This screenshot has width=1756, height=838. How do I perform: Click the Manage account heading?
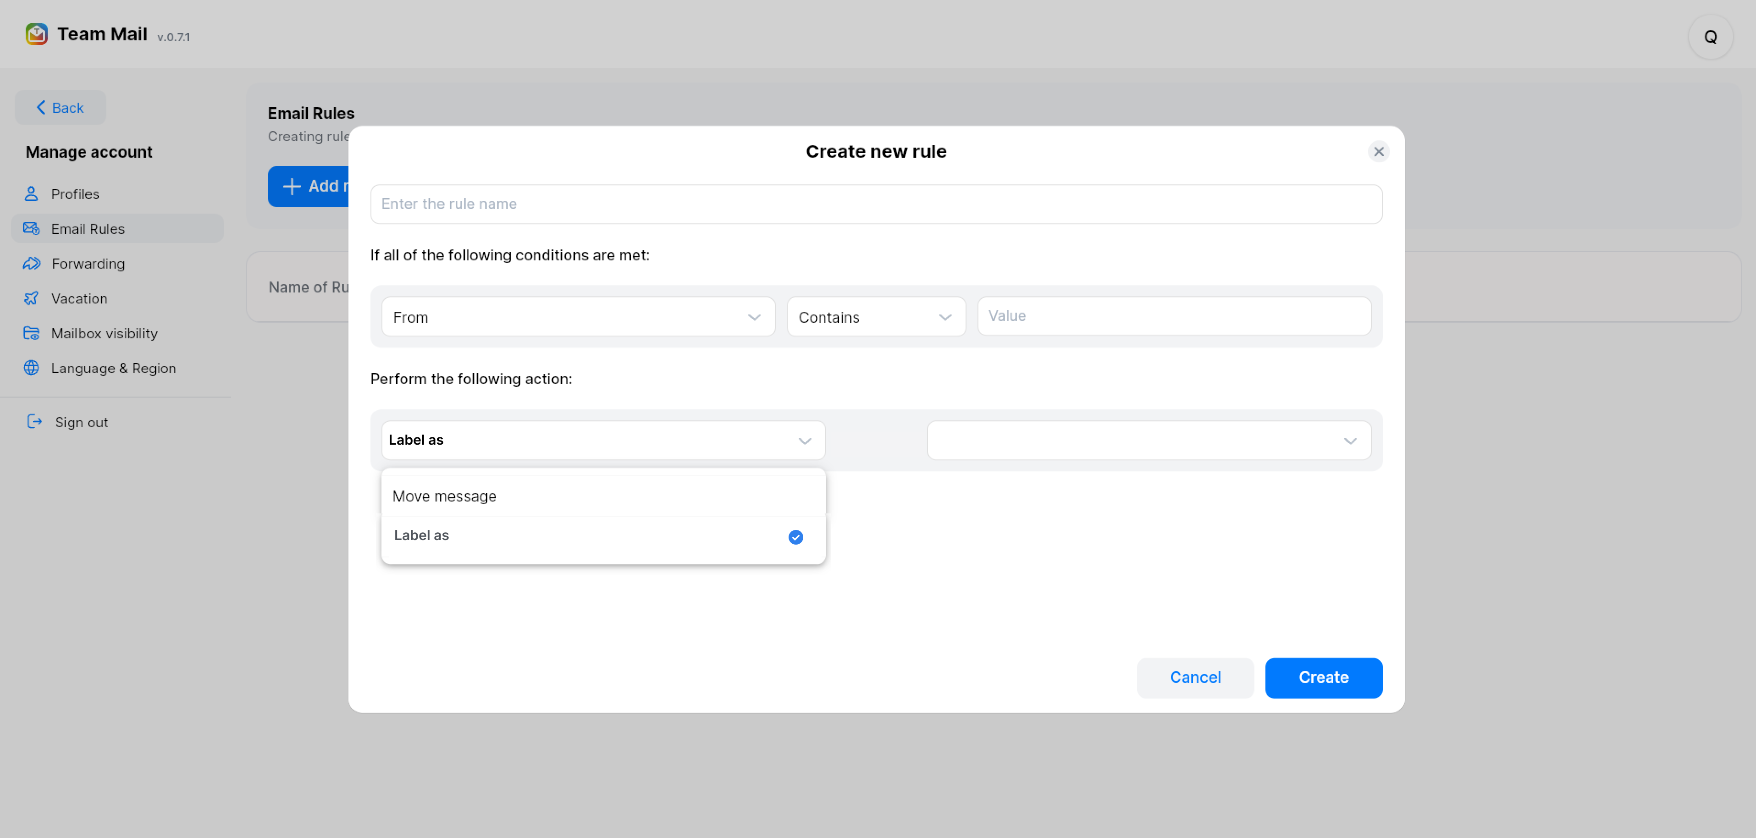[89, 152]
